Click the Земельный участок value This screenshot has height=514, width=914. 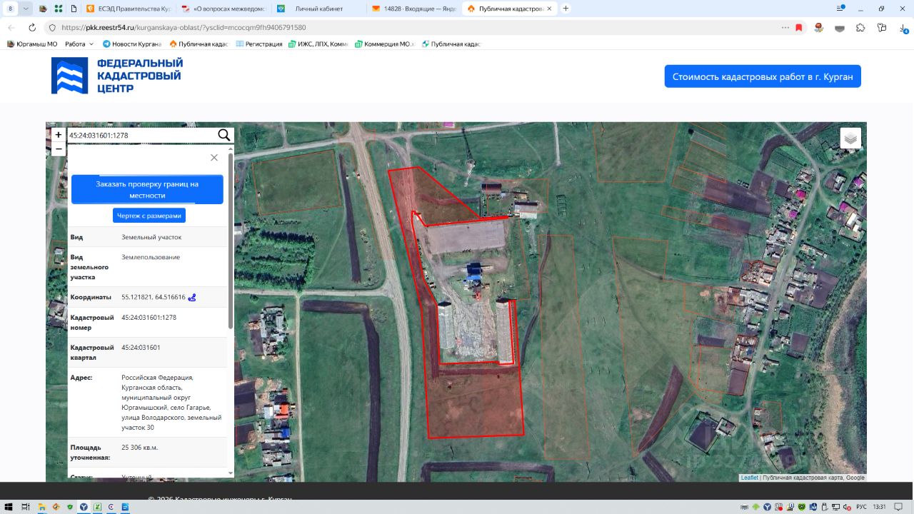[x=151, y=237]
